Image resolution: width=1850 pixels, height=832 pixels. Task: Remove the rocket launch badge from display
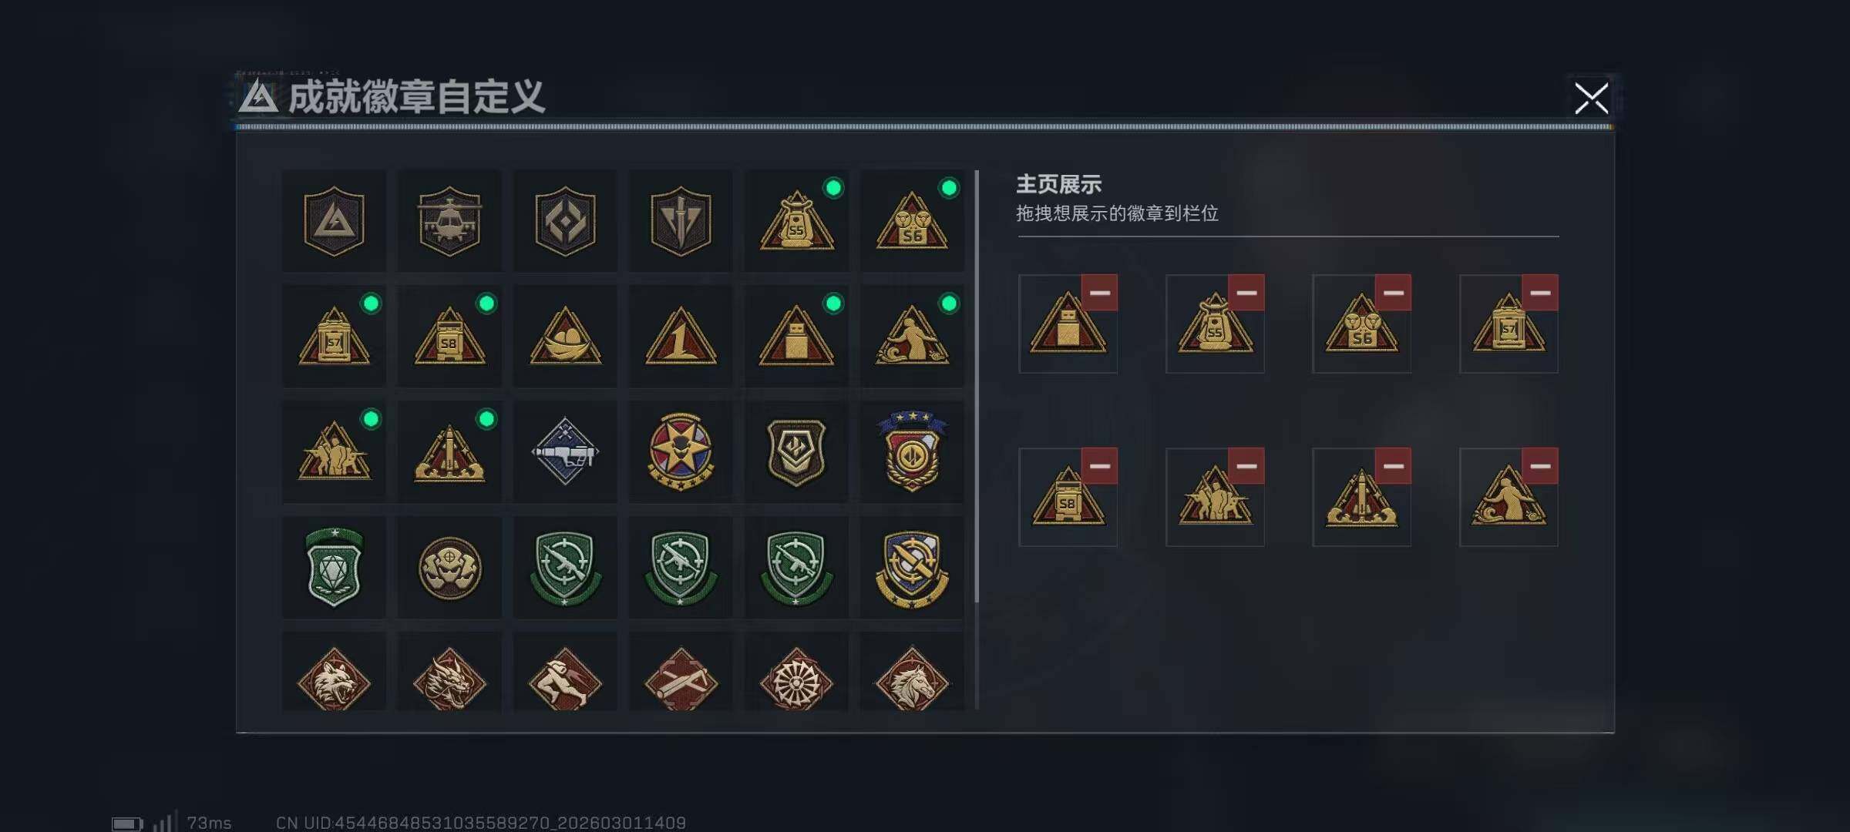[x=1393, y=466]
